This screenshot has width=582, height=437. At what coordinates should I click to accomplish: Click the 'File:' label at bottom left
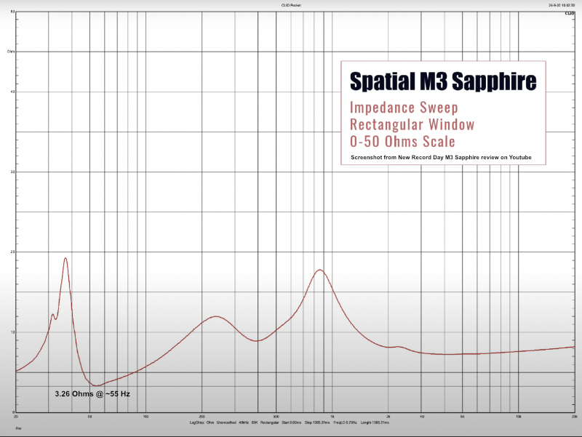(19, 428)
